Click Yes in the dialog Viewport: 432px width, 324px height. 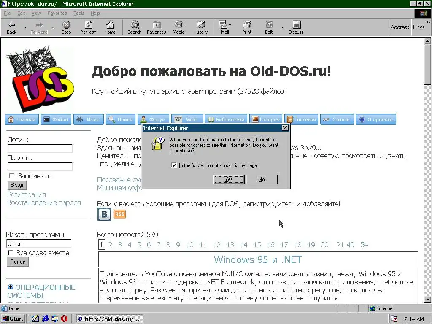coord(229,179)
